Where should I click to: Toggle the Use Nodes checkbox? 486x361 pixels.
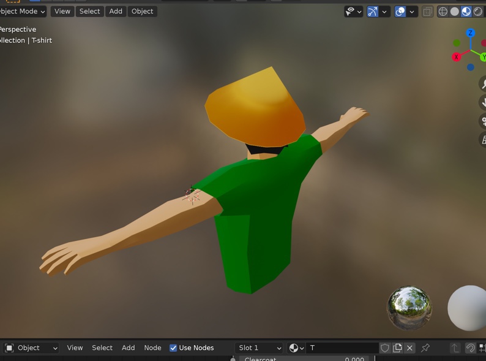(x=173, y=348)
